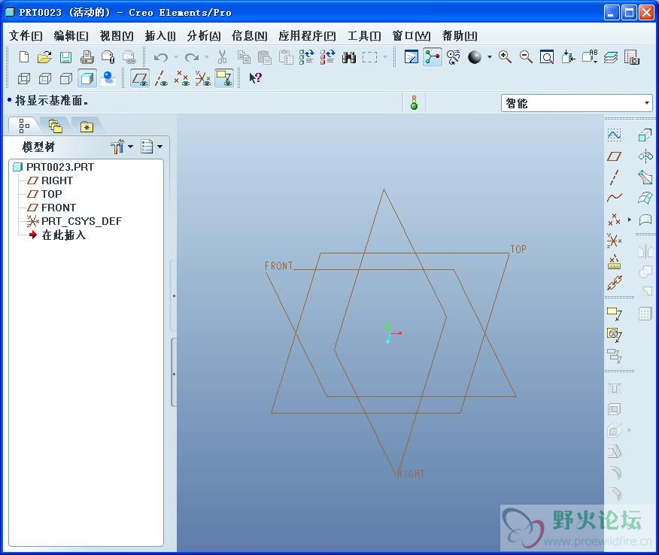Click the TOP plane label in the viewport

[x=518, y=249]
